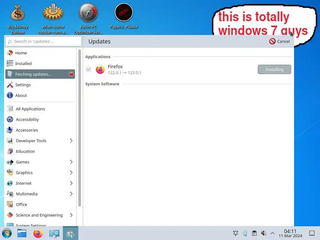Expand the Multimedia category arrow
The height and width of the screenshot is (240, 320).
tap(71, 194)
